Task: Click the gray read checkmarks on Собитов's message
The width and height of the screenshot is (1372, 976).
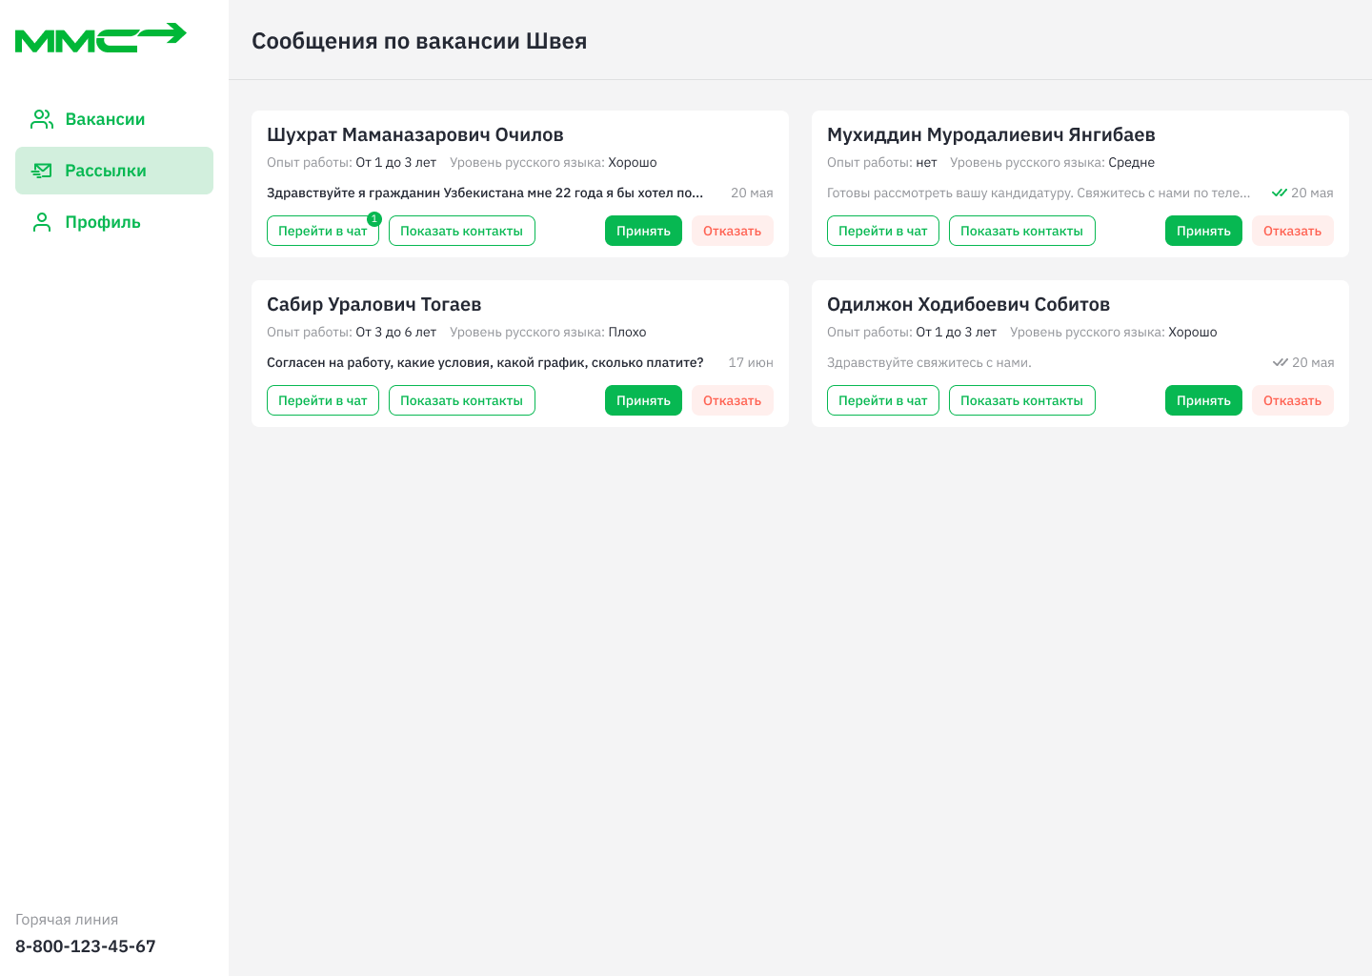Action: (x=1280, y=362)
